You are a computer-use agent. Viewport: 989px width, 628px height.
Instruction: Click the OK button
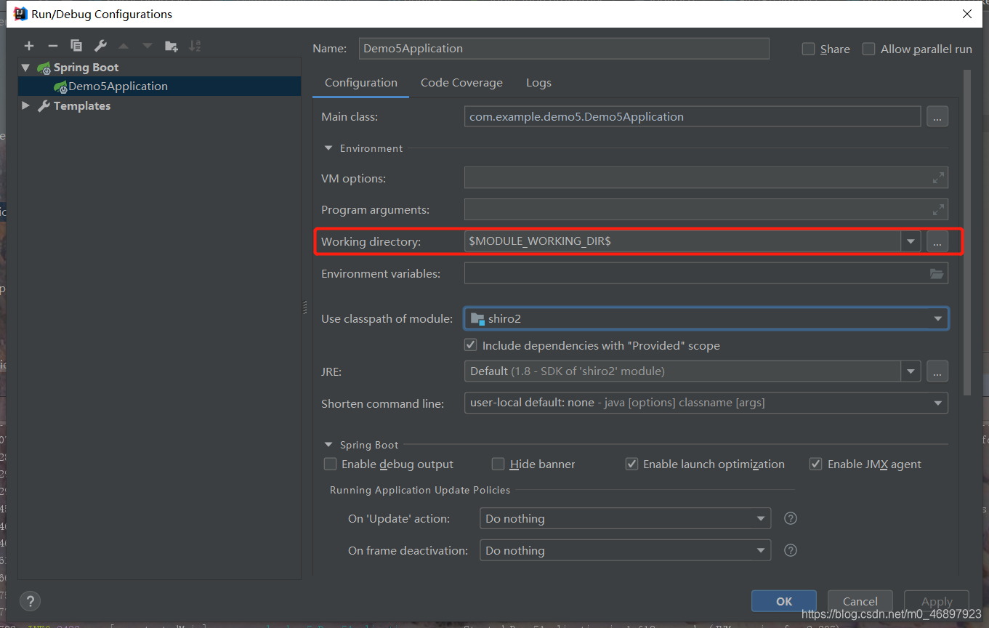[784, 601]
